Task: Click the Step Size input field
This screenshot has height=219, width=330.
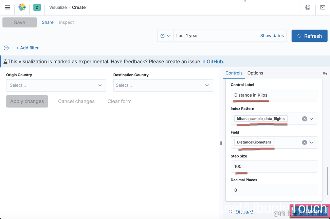Action: pos(274,166)
